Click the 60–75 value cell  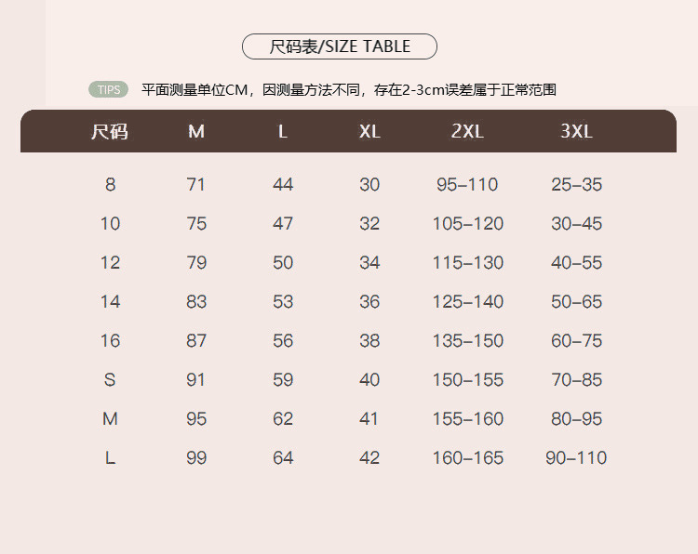pyautogui.click(x=576, y=341)
